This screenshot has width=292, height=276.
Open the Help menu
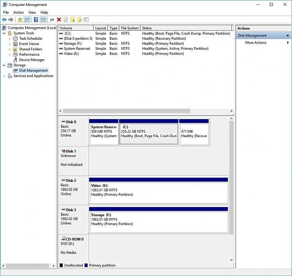click(44, 12)
